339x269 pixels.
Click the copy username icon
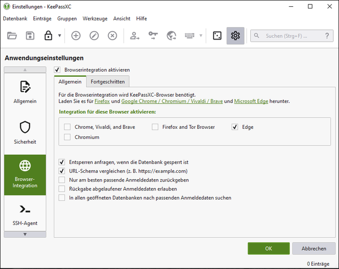[x=134, y=36]
